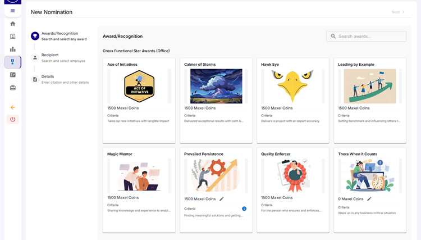Screen dimensions: 421x240
Task: Click the red power logout icon
Action: [x=12, y=119]
